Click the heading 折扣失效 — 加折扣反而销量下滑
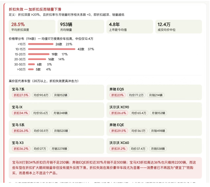 click(x=35, y=9)
